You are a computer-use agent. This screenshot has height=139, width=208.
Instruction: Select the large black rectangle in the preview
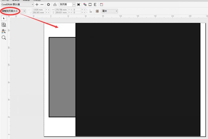[x=138, y=79]
